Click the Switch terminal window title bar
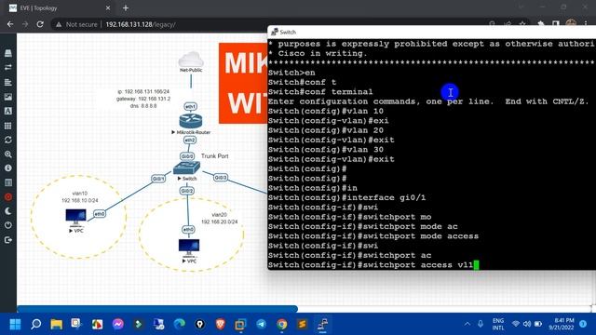The image size is (596, 335). 431,32
